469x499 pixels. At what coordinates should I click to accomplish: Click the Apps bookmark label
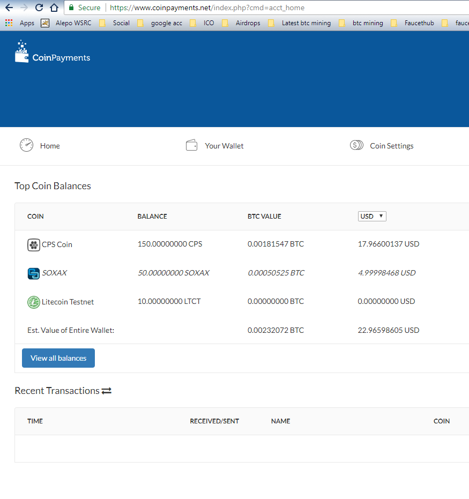27,23
